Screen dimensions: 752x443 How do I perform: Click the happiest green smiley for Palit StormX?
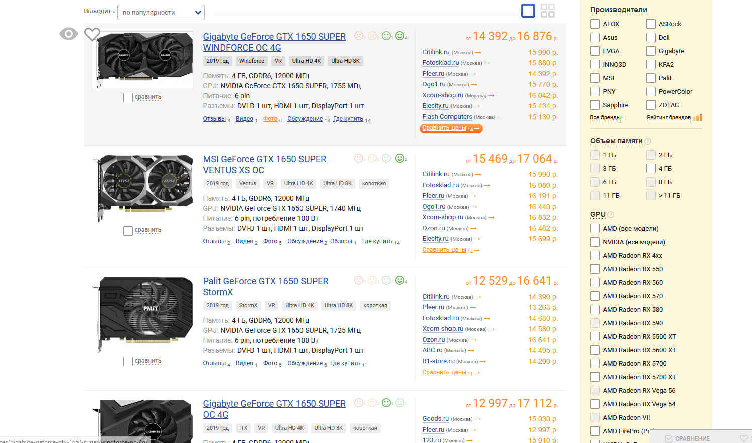pyautogui.click(x=400, y=280)
